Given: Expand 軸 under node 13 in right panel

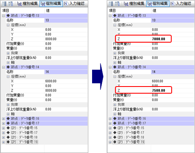Looking at the screenshot, I should click(115, 62).
